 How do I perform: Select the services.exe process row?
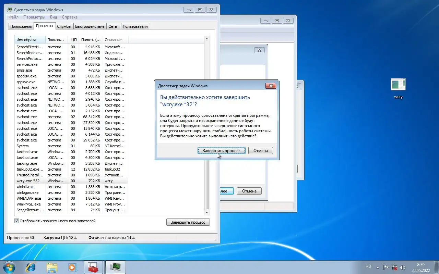click(x=71, y=64)
